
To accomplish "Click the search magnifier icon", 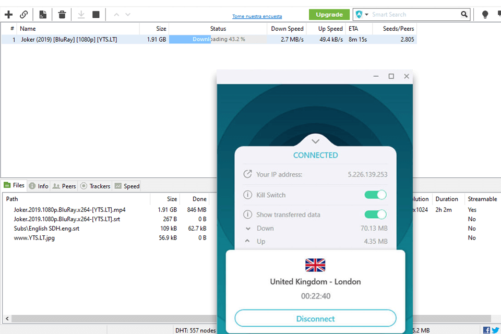I will [x=464, y=15].
